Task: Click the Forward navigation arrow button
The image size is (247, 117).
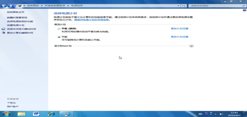Action: [x=10, y=6]
